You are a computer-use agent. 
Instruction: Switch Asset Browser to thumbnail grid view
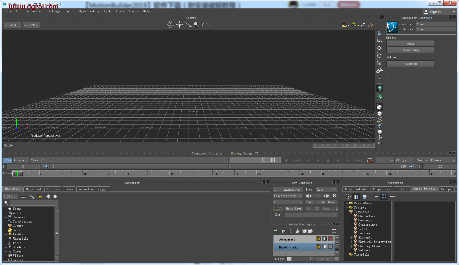[x=384, y=197]
